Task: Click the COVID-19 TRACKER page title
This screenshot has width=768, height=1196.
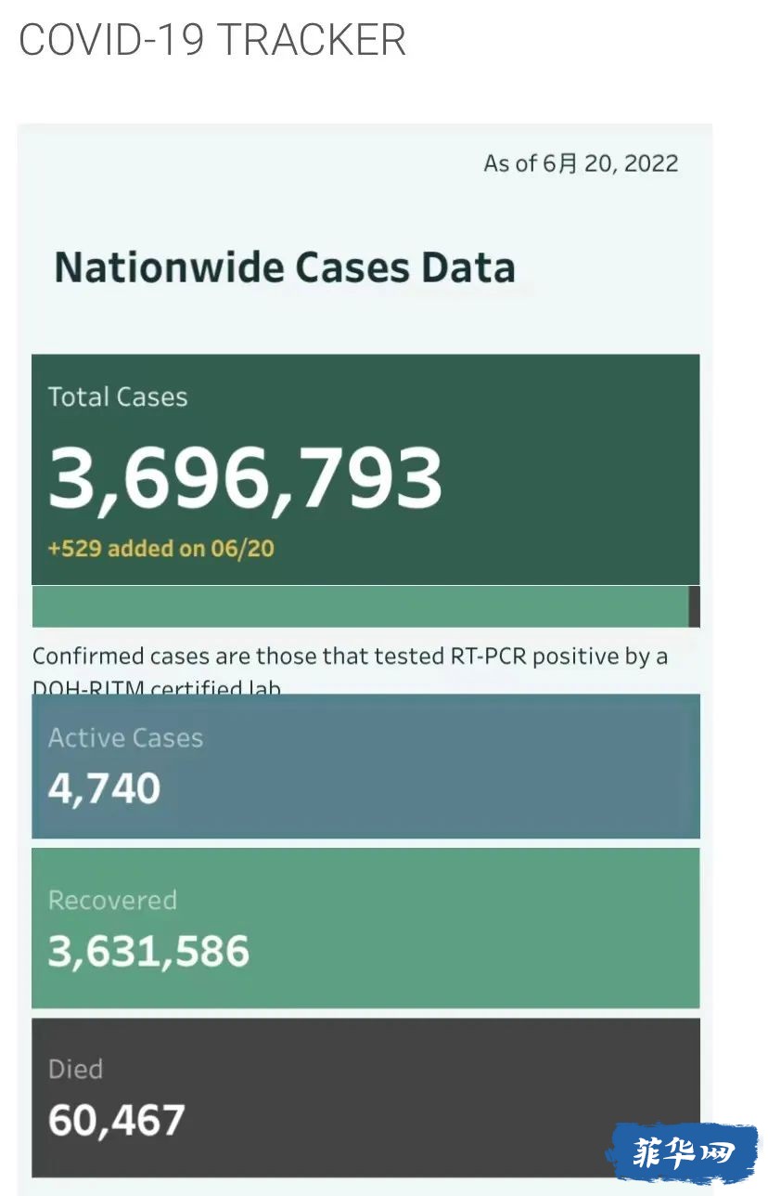Action: (x=212, y=41)
